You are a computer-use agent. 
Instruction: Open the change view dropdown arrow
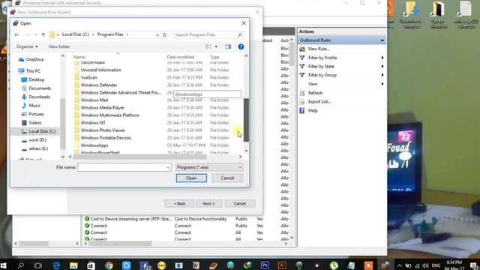point(216,46)
